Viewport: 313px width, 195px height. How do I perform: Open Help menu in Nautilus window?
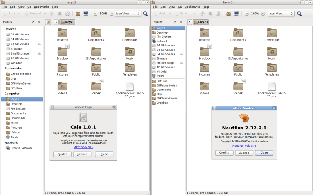pyautogui.click(x=206, y=7)
